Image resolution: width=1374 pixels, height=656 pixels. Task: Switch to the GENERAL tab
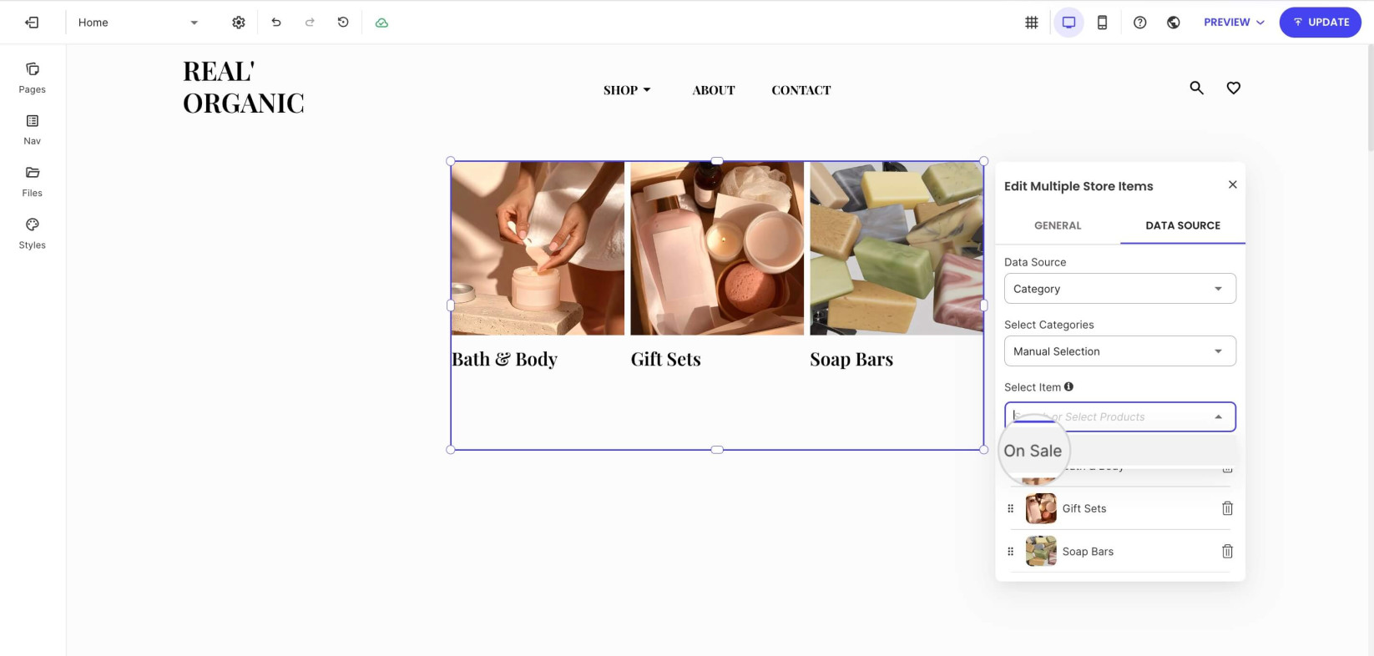(x=1058, y=225)
